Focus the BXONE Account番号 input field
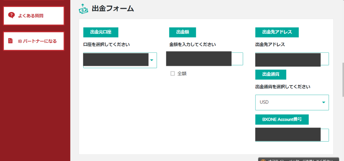Viewport: 344px width, 161px height. (x=292, y=135)
